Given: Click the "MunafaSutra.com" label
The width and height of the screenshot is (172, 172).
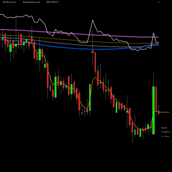Looking at the screenshot, I should 31,2.
